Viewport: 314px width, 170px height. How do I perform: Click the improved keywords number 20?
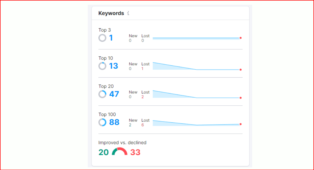103,152
